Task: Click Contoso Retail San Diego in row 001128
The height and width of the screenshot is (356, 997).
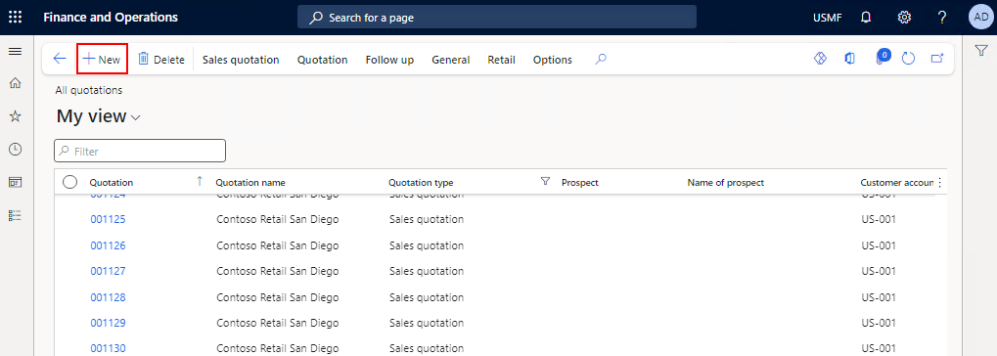Action: point(278,297)
